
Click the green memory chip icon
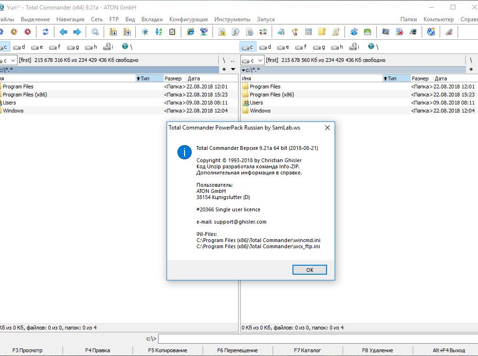pyautogui.click(x=368, y=32)
